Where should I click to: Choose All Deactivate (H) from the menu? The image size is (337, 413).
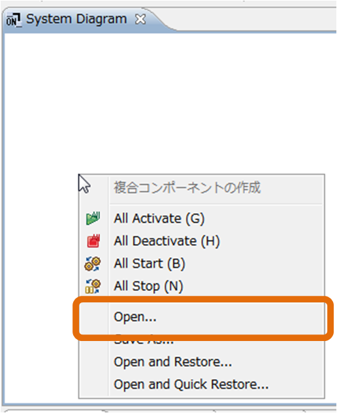pyautogui.click(x=202, y=241)
